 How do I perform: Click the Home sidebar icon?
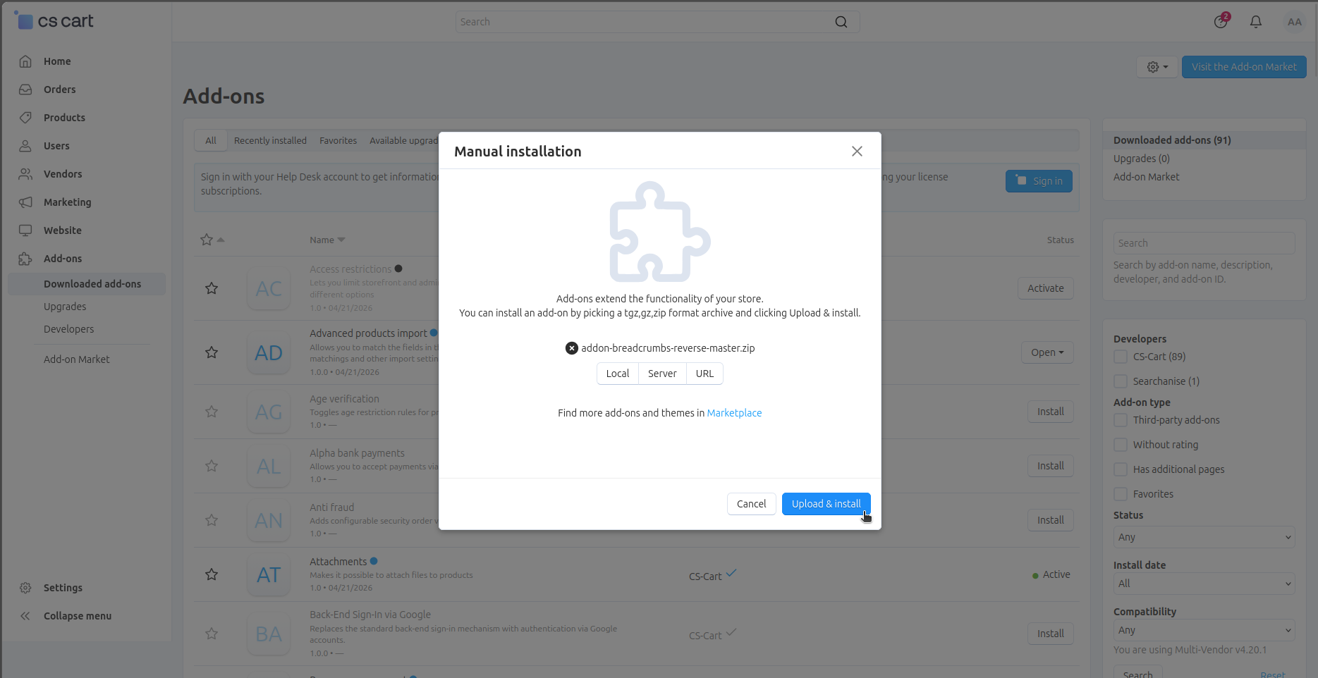pyautogui.click(x=25, y=61)
